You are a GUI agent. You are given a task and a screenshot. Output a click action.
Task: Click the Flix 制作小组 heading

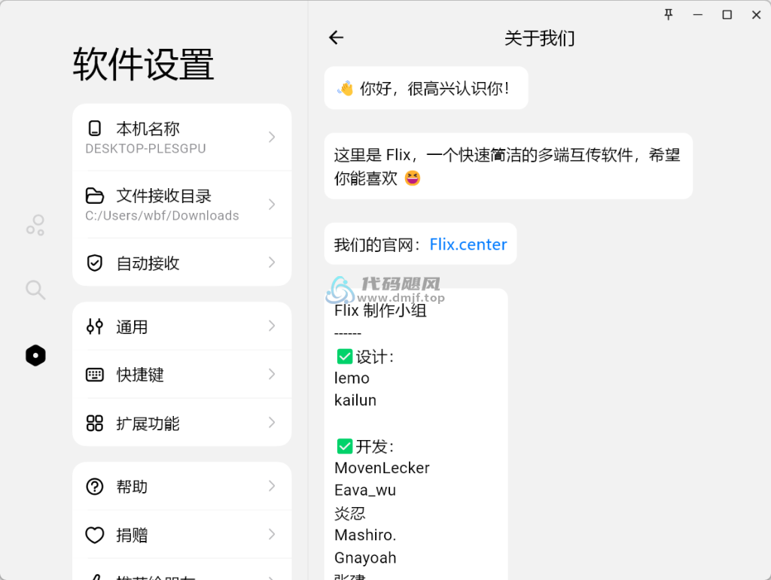click(380, 311)
